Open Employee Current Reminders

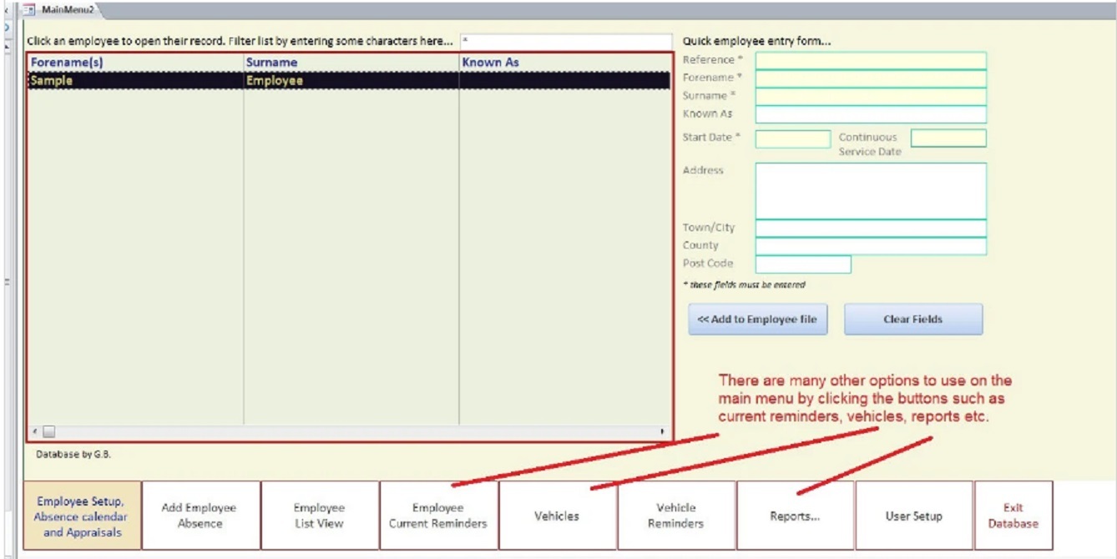439,516
